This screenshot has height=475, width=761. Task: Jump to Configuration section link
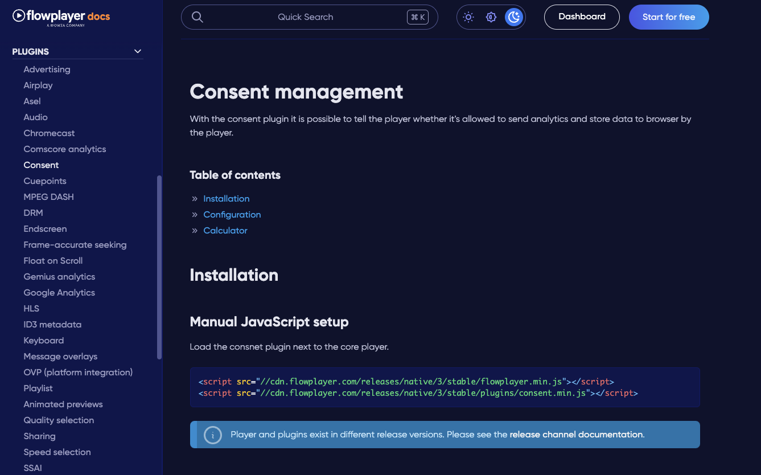[232, 215]
